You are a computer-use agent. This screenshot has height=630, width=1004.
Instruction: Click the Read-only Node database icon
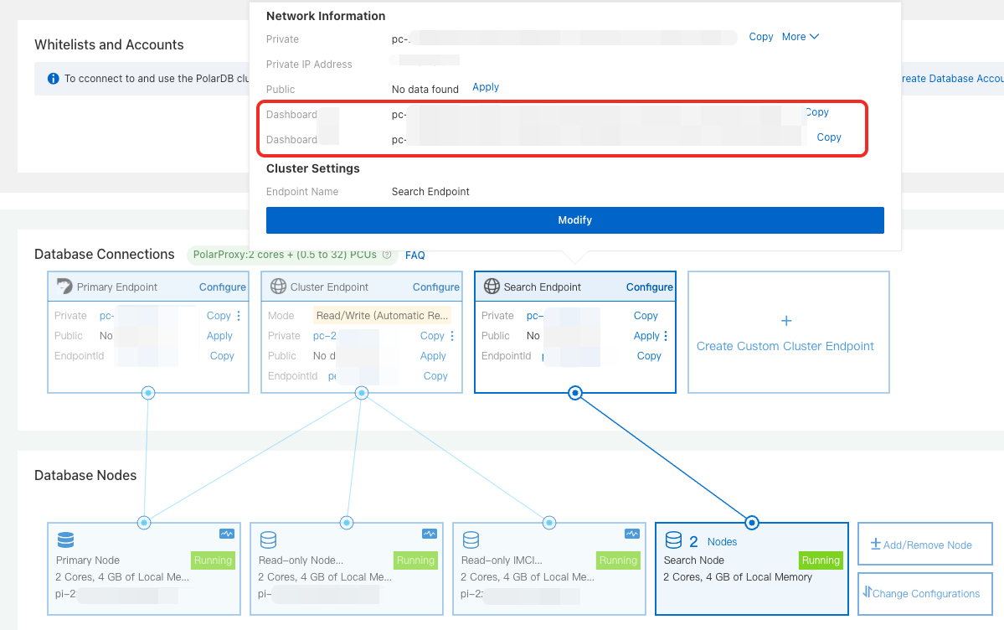click(268, 540)
